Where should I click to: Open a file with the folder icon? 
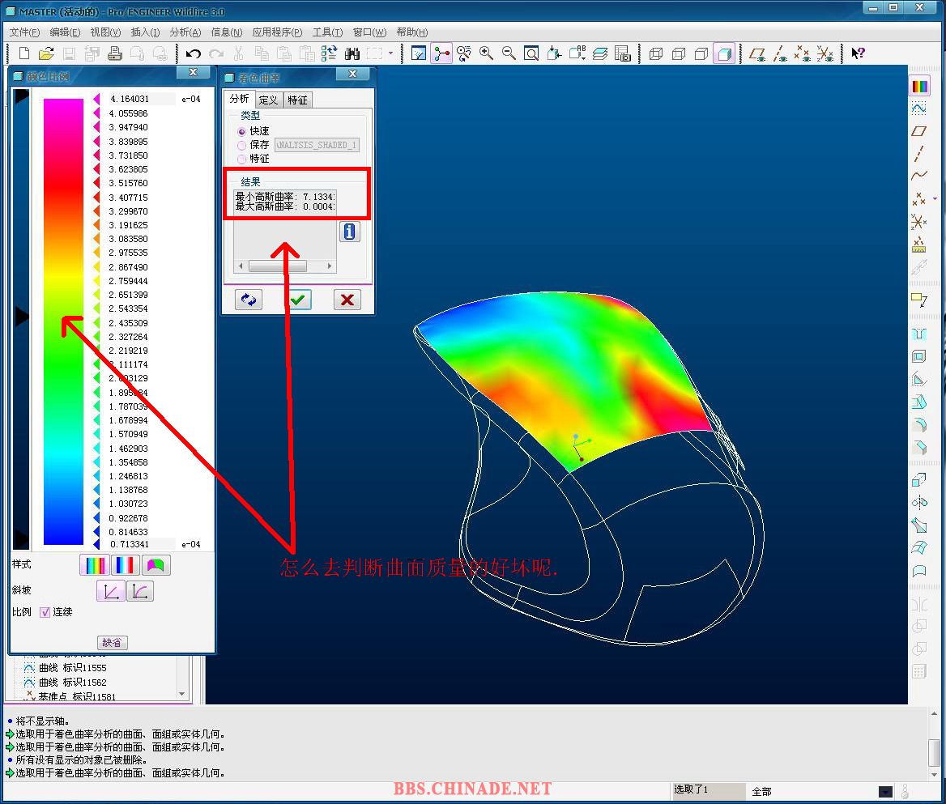[x=46, y=53]
